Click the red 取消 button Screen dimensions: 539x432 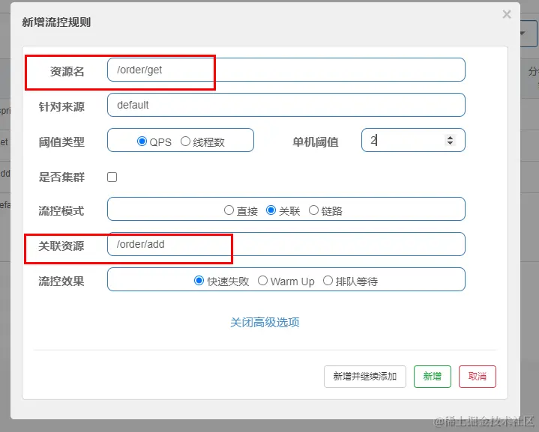tap(477, 377)
